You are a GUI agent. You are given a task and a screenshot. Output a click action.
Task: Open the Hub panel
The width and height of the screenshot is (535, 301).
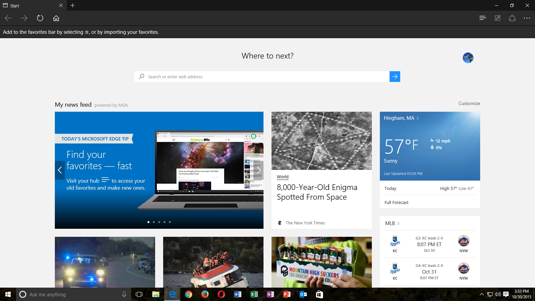[x=483, y=18]
